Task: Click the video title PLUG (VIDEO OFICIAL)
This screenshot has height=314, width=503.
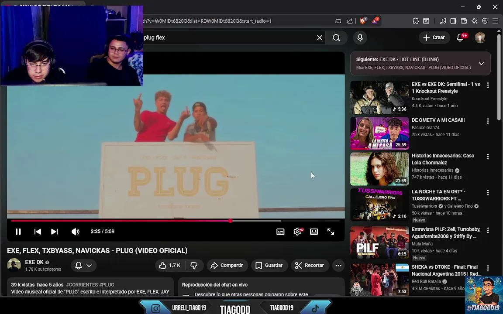Action: pyautogui.click(x=97, y=251)
